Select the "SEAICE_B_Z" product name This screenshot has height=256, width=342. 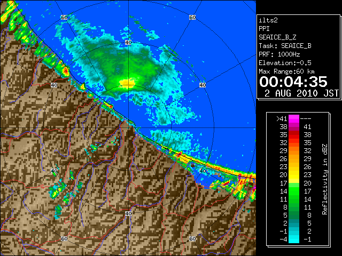(x=277, y=37)
